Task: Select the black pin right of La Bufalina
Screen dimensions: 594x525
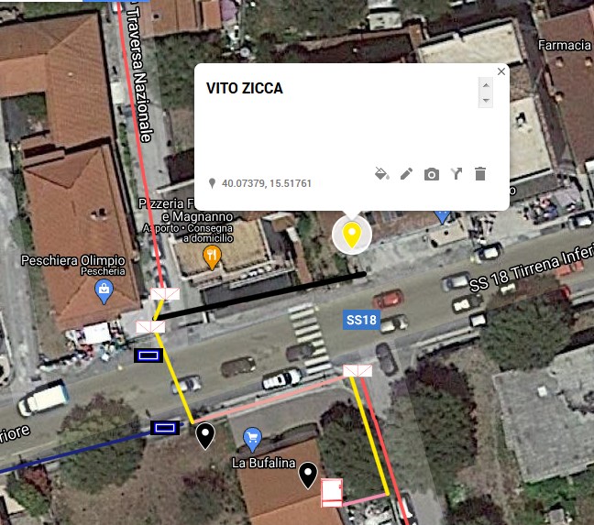Action: click(308, 476)
